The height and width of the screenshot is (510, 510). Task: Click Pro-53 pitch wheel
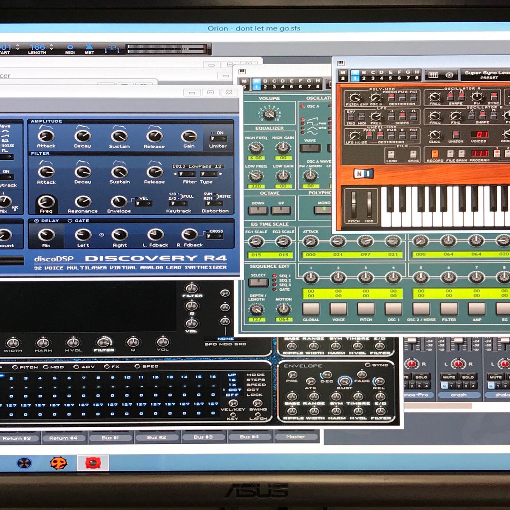click(354, 204)
